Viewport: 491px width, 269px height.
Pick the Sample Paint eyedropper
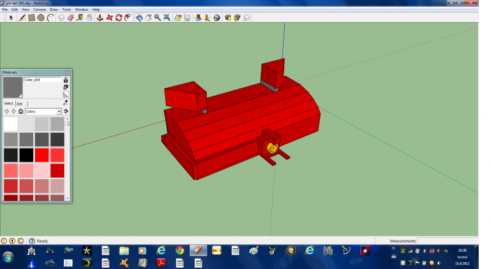pos(66,103)
